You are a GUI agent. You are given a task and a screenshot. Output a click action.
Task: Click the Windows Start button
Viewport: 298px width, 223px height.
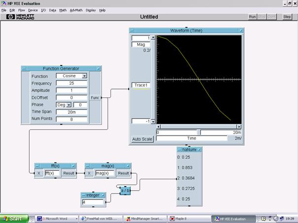(x=14, y=219)
